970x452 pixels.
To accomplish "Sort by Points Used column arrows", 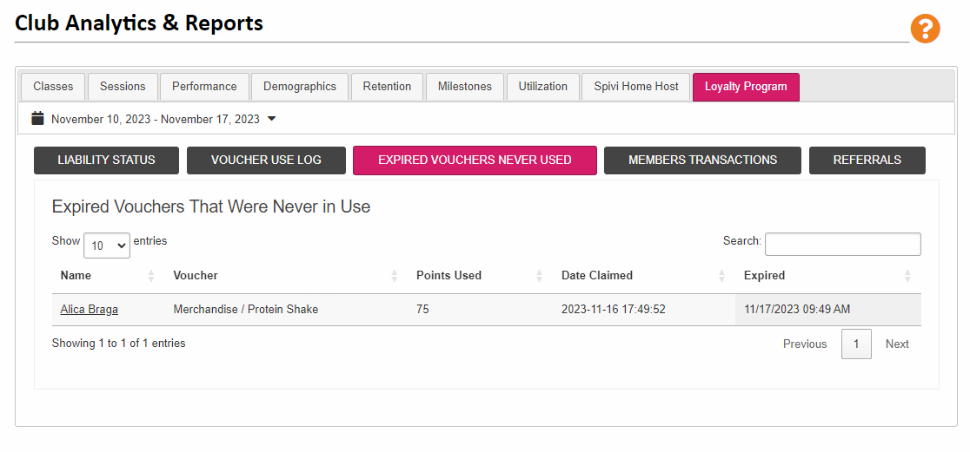I will (x=539, y=276).
